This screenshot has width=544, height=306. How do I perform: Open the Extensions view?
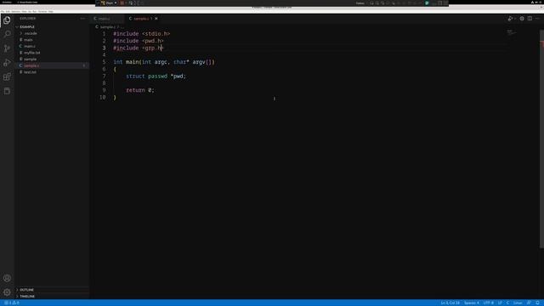tap(7, 76)
